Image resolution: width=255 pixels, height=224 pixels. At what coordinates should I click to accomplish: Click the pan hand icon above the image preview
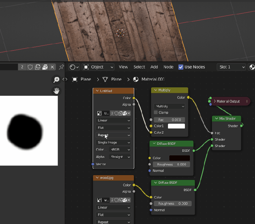(x=56, y=91)
